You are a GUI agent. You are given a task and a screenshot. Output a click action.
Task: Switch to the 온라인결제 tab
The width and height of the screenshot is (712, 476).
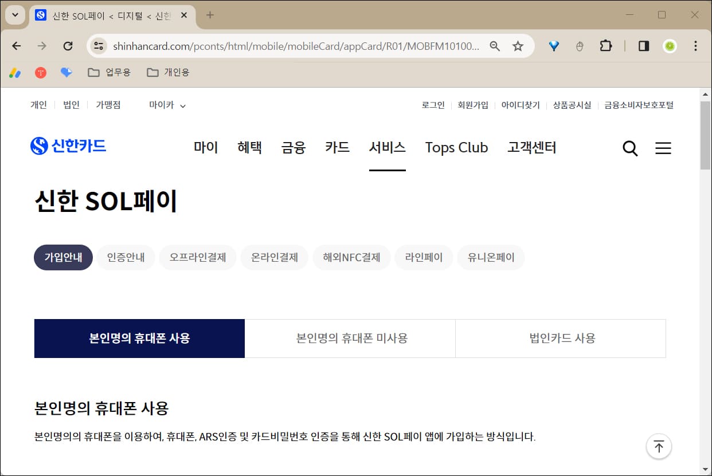274,257
